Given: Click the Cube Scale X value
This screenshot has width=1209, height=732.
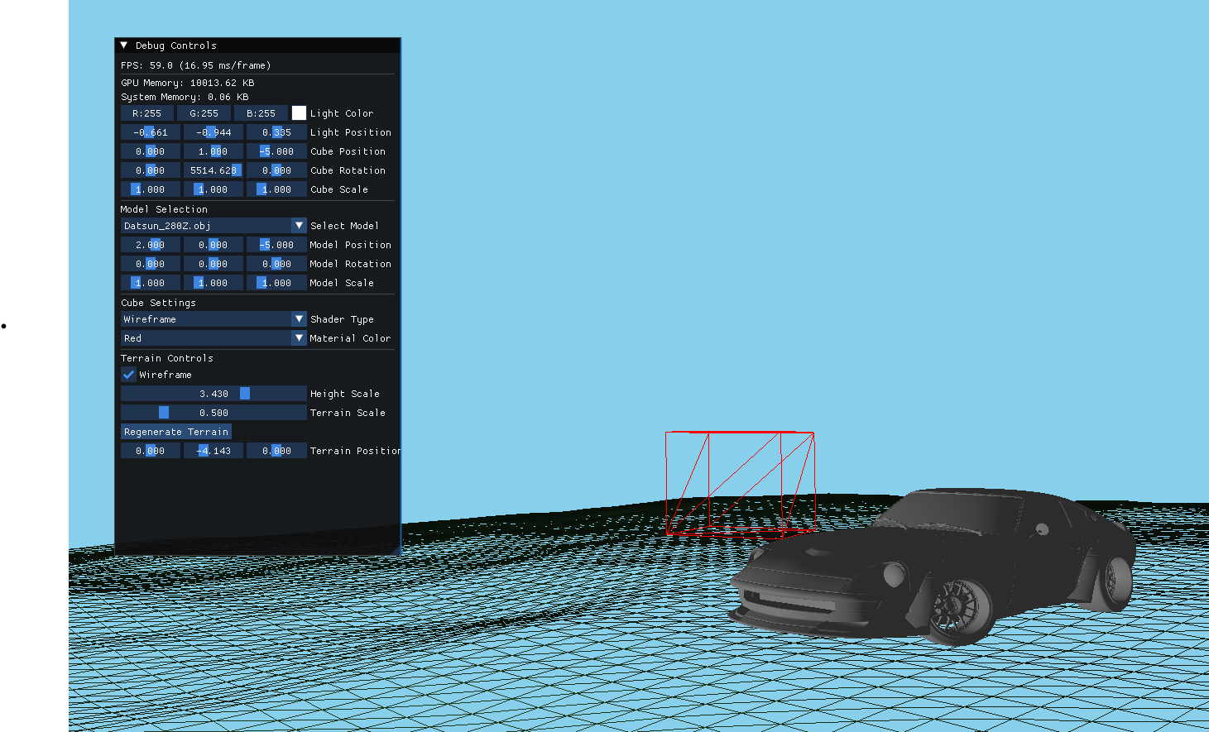Looking at the screenshot, I should (150, 189).
